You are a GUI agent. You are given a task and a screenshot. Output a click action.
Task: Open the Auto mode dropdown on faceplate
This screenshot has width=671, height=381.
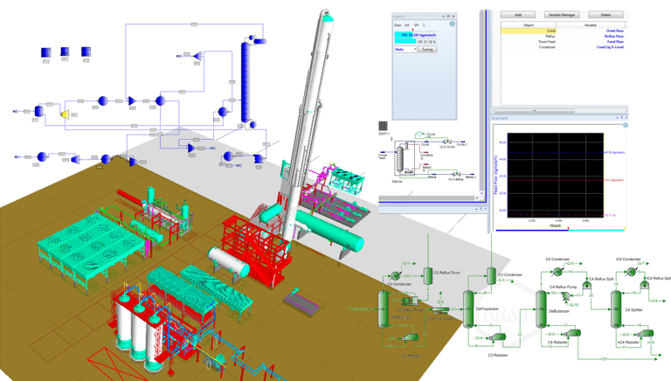tap(405, 49)
